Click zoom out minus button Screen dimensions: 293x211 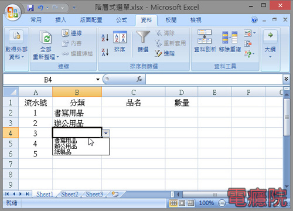click(x=222, y=203)
